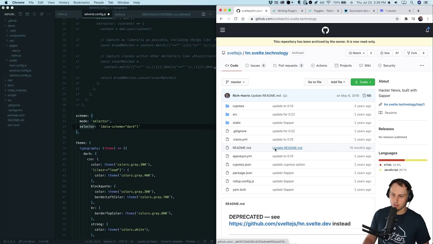Switch to the styles.js editor tab
Screen dimensions: 433x244
[120, 14]
